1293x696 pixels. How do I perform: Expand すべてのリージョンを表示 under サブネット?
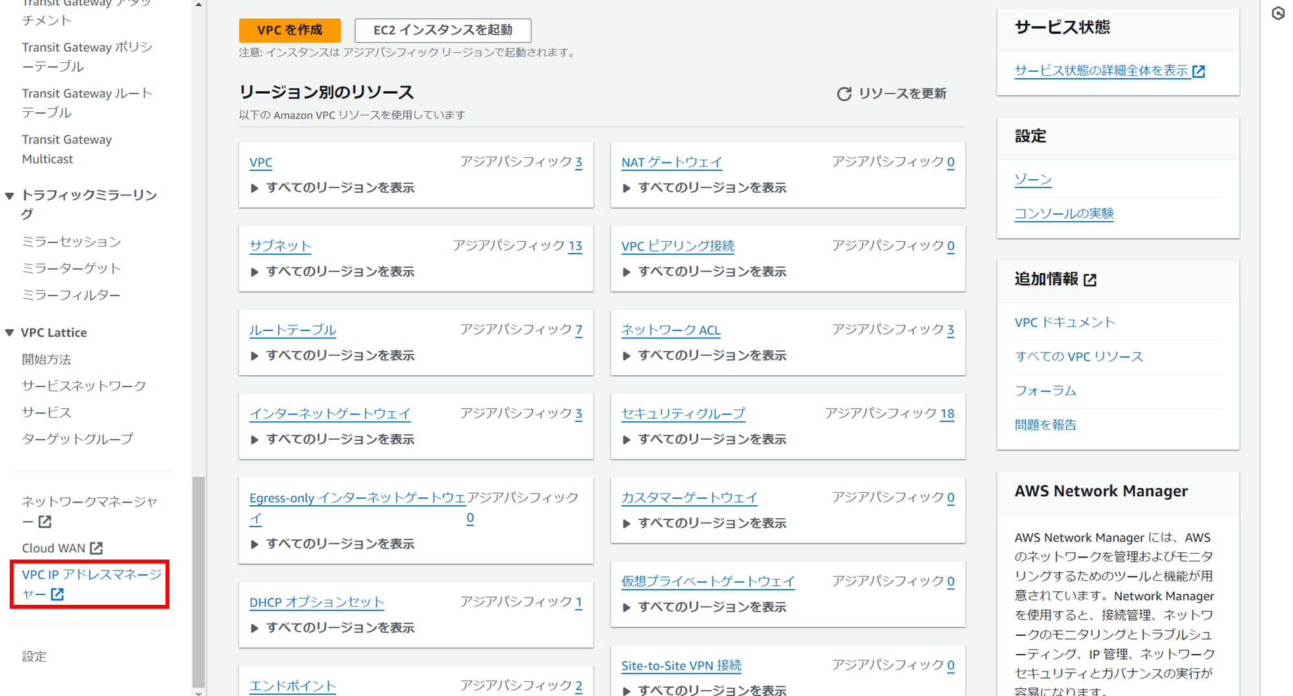pos(332,272)
